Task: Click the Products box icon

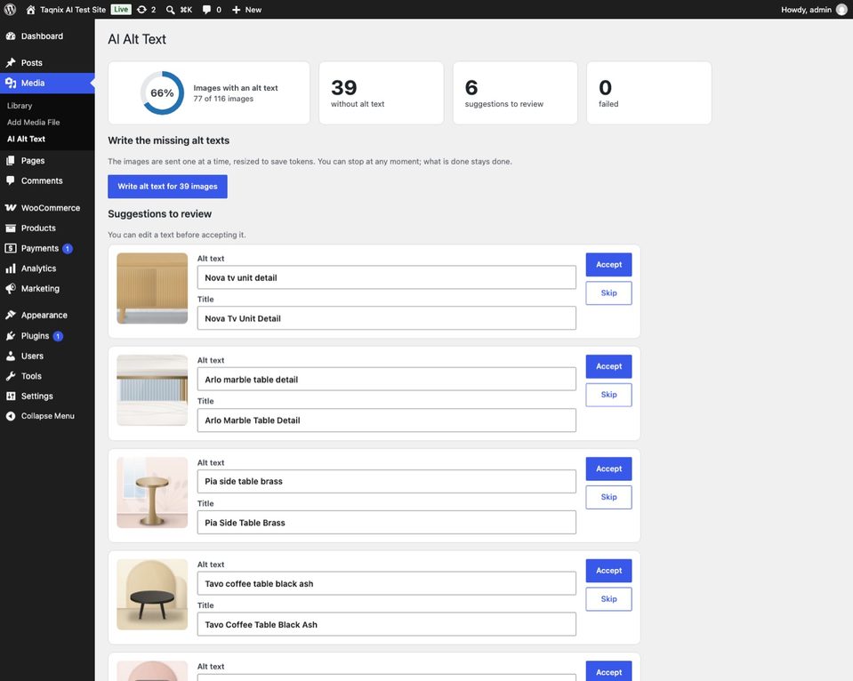Action: coord(11,228)
